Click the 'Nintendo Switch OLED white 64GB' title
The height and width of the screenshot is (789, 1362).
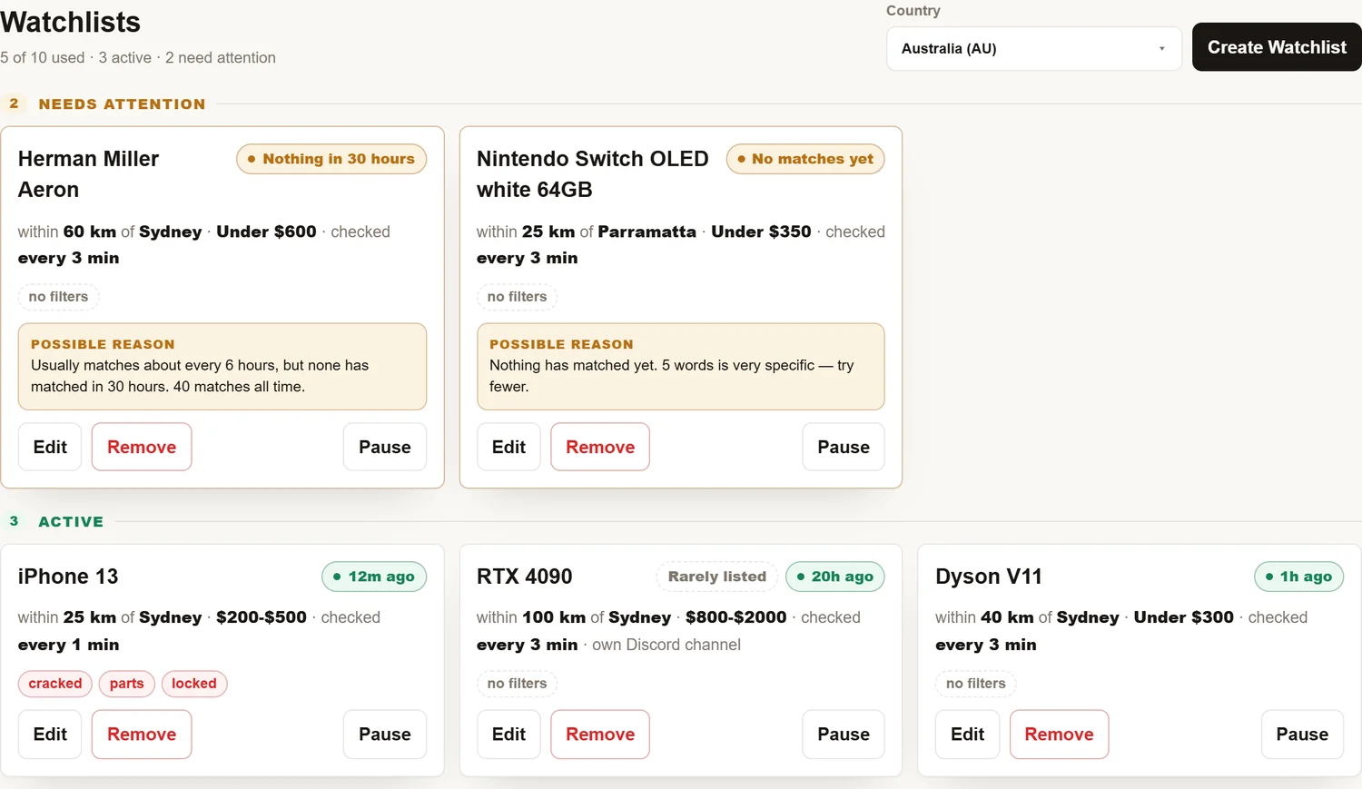(593, 174)
